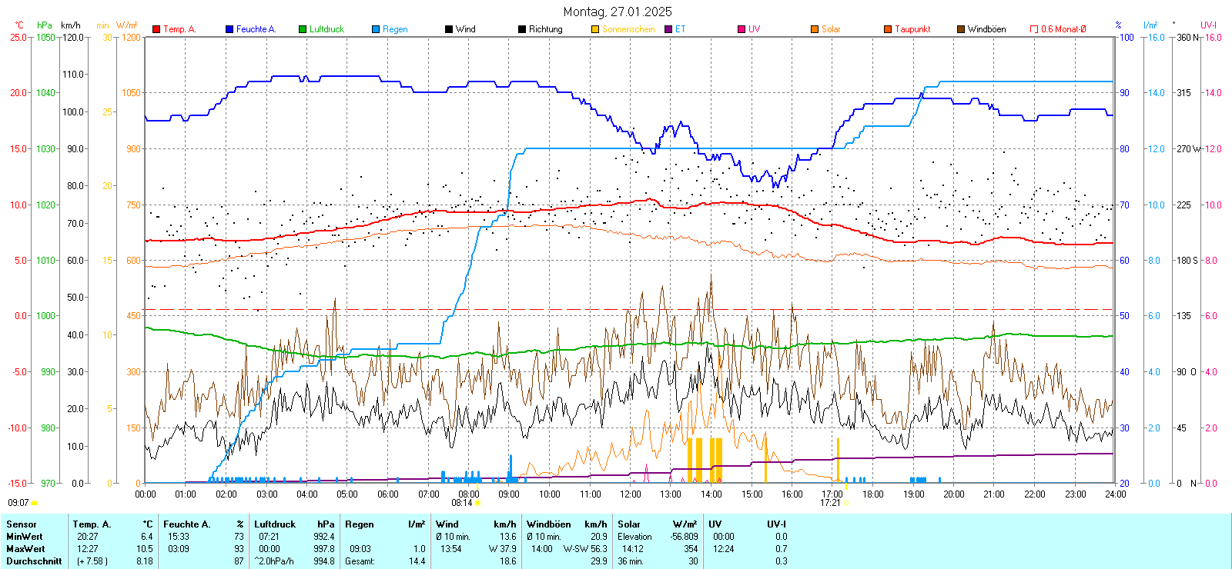Click the orange Solar legend square
The height and width of the screenshot is (569, 1232).
point(815,29)
